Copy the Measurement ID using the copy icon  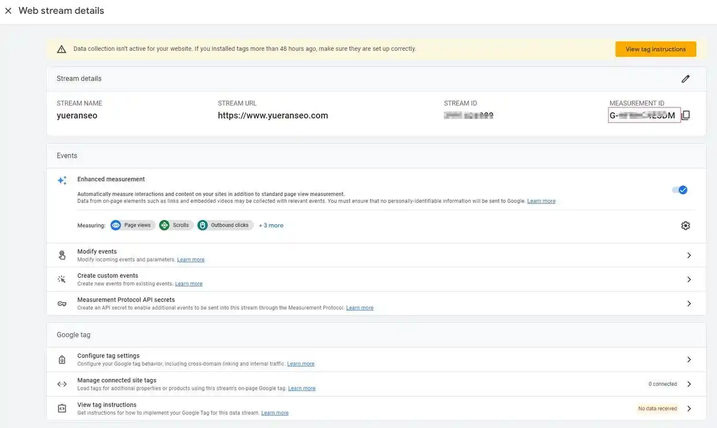coord(686,115)
